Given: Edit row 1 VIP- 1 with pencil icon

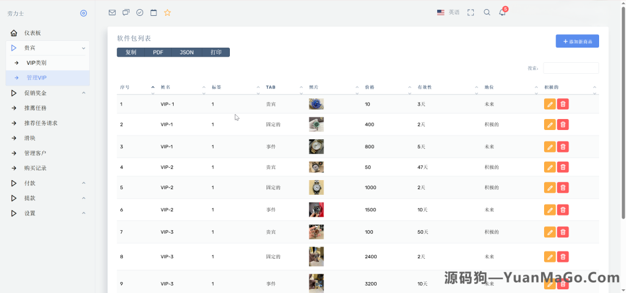Looking at the screenshot, I should [x=550, y=104].
